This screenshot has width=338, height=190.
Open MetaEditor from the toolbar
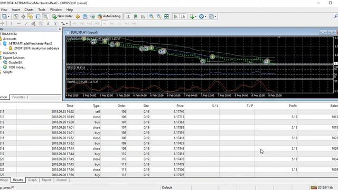pos(78,16)
